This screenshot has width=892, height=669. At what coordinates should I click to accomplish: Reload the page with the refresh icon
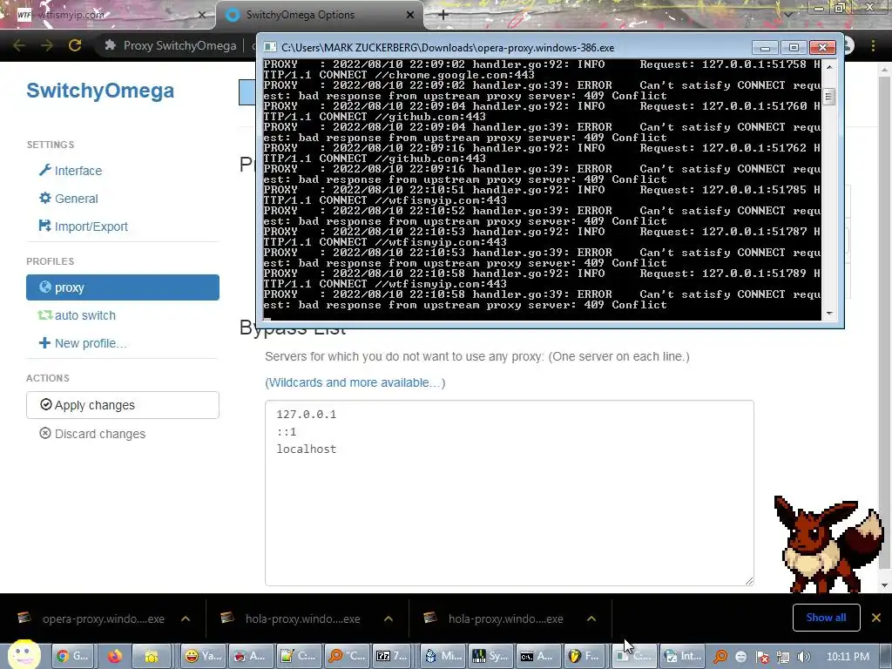(x=75, y=45)
